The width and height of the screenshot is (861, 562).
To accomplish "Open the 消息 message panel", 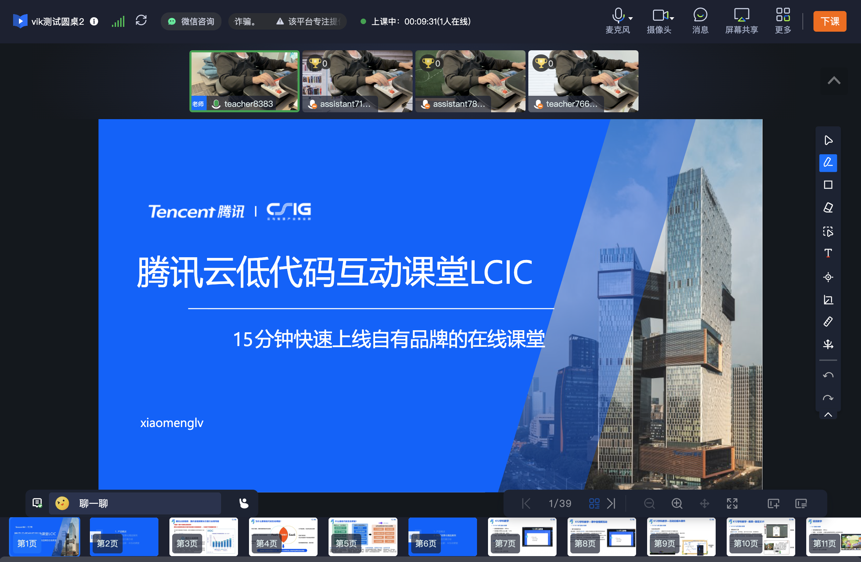I will coord(700,21).
